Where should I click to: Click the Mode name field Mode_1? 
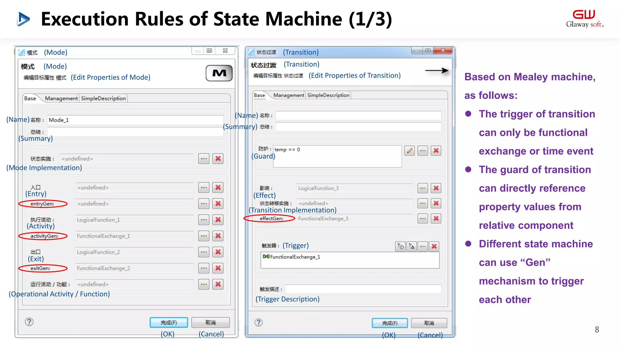tap(135, 120)
